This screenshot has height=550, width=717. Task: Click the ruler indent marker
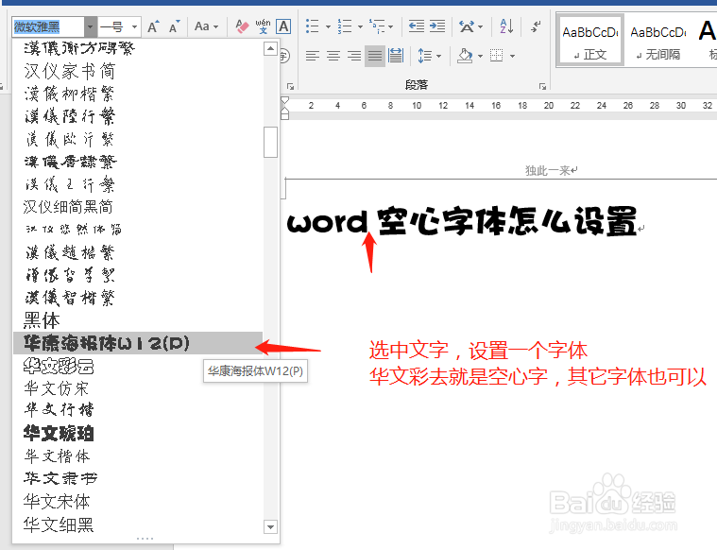coord(284,108)
